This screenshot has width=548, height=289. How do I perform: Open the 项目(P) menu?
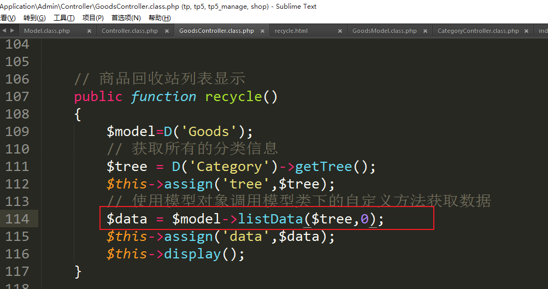coord(93,18)
